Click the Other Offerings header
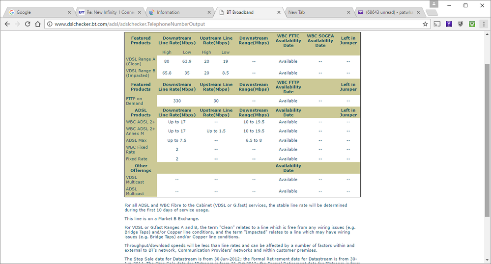Image resolution: width=491 pixels, height=264 pixels. click(141, 168)
